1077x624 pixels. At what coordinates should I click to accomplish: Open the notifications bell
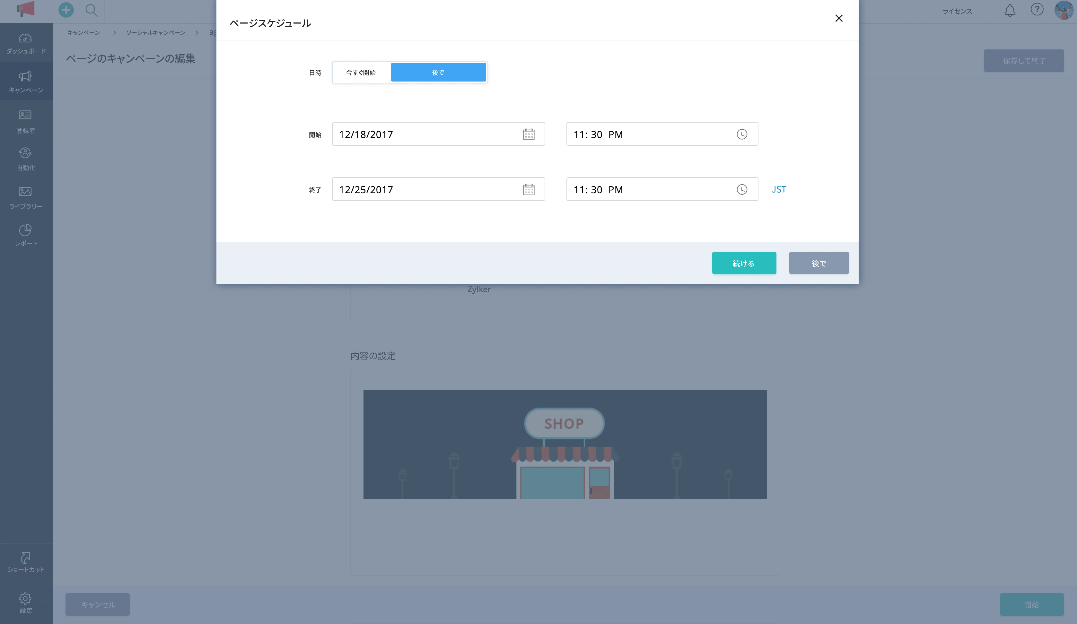[1010, 10]
